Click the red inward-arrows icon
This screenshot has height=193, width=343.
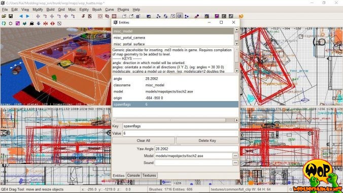[x=46, y=23]
